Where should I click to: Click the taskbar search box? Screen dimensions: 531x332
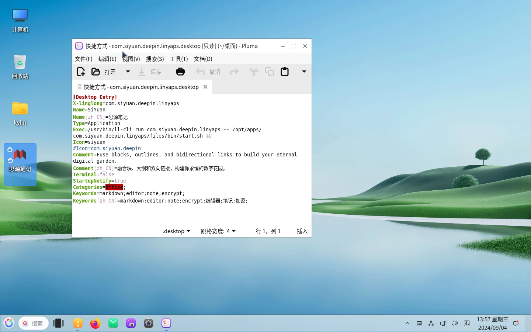coord(34,324)
